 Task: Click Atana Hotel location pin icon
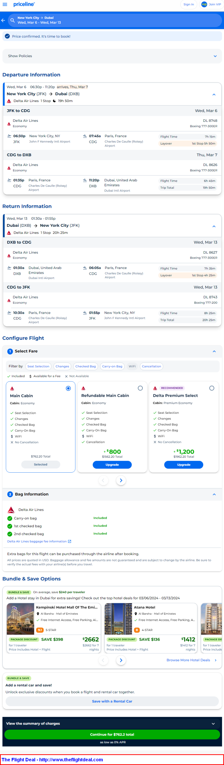click(136, 614)
